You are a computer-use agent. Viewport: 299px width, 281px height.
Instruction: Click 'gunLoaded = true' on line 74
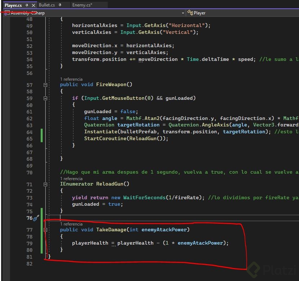coord(96,204)
